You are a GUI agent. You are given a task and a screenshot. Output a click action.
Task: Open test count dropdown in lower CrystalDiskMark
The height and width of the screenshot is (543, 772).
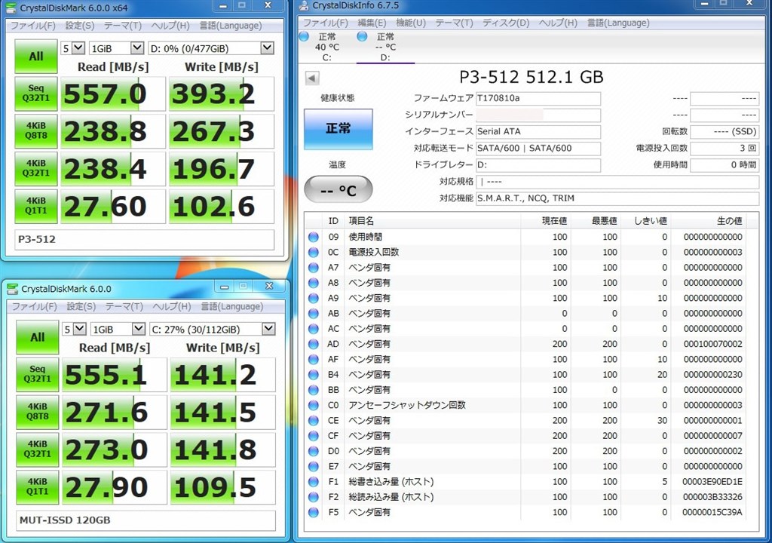point(80,329)
